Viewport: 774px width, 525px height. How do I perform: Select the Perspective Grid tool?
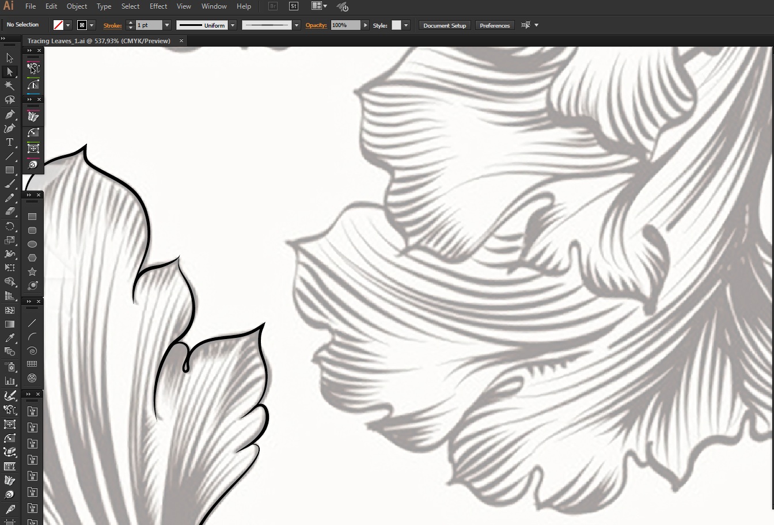click(x=10, y=296)
